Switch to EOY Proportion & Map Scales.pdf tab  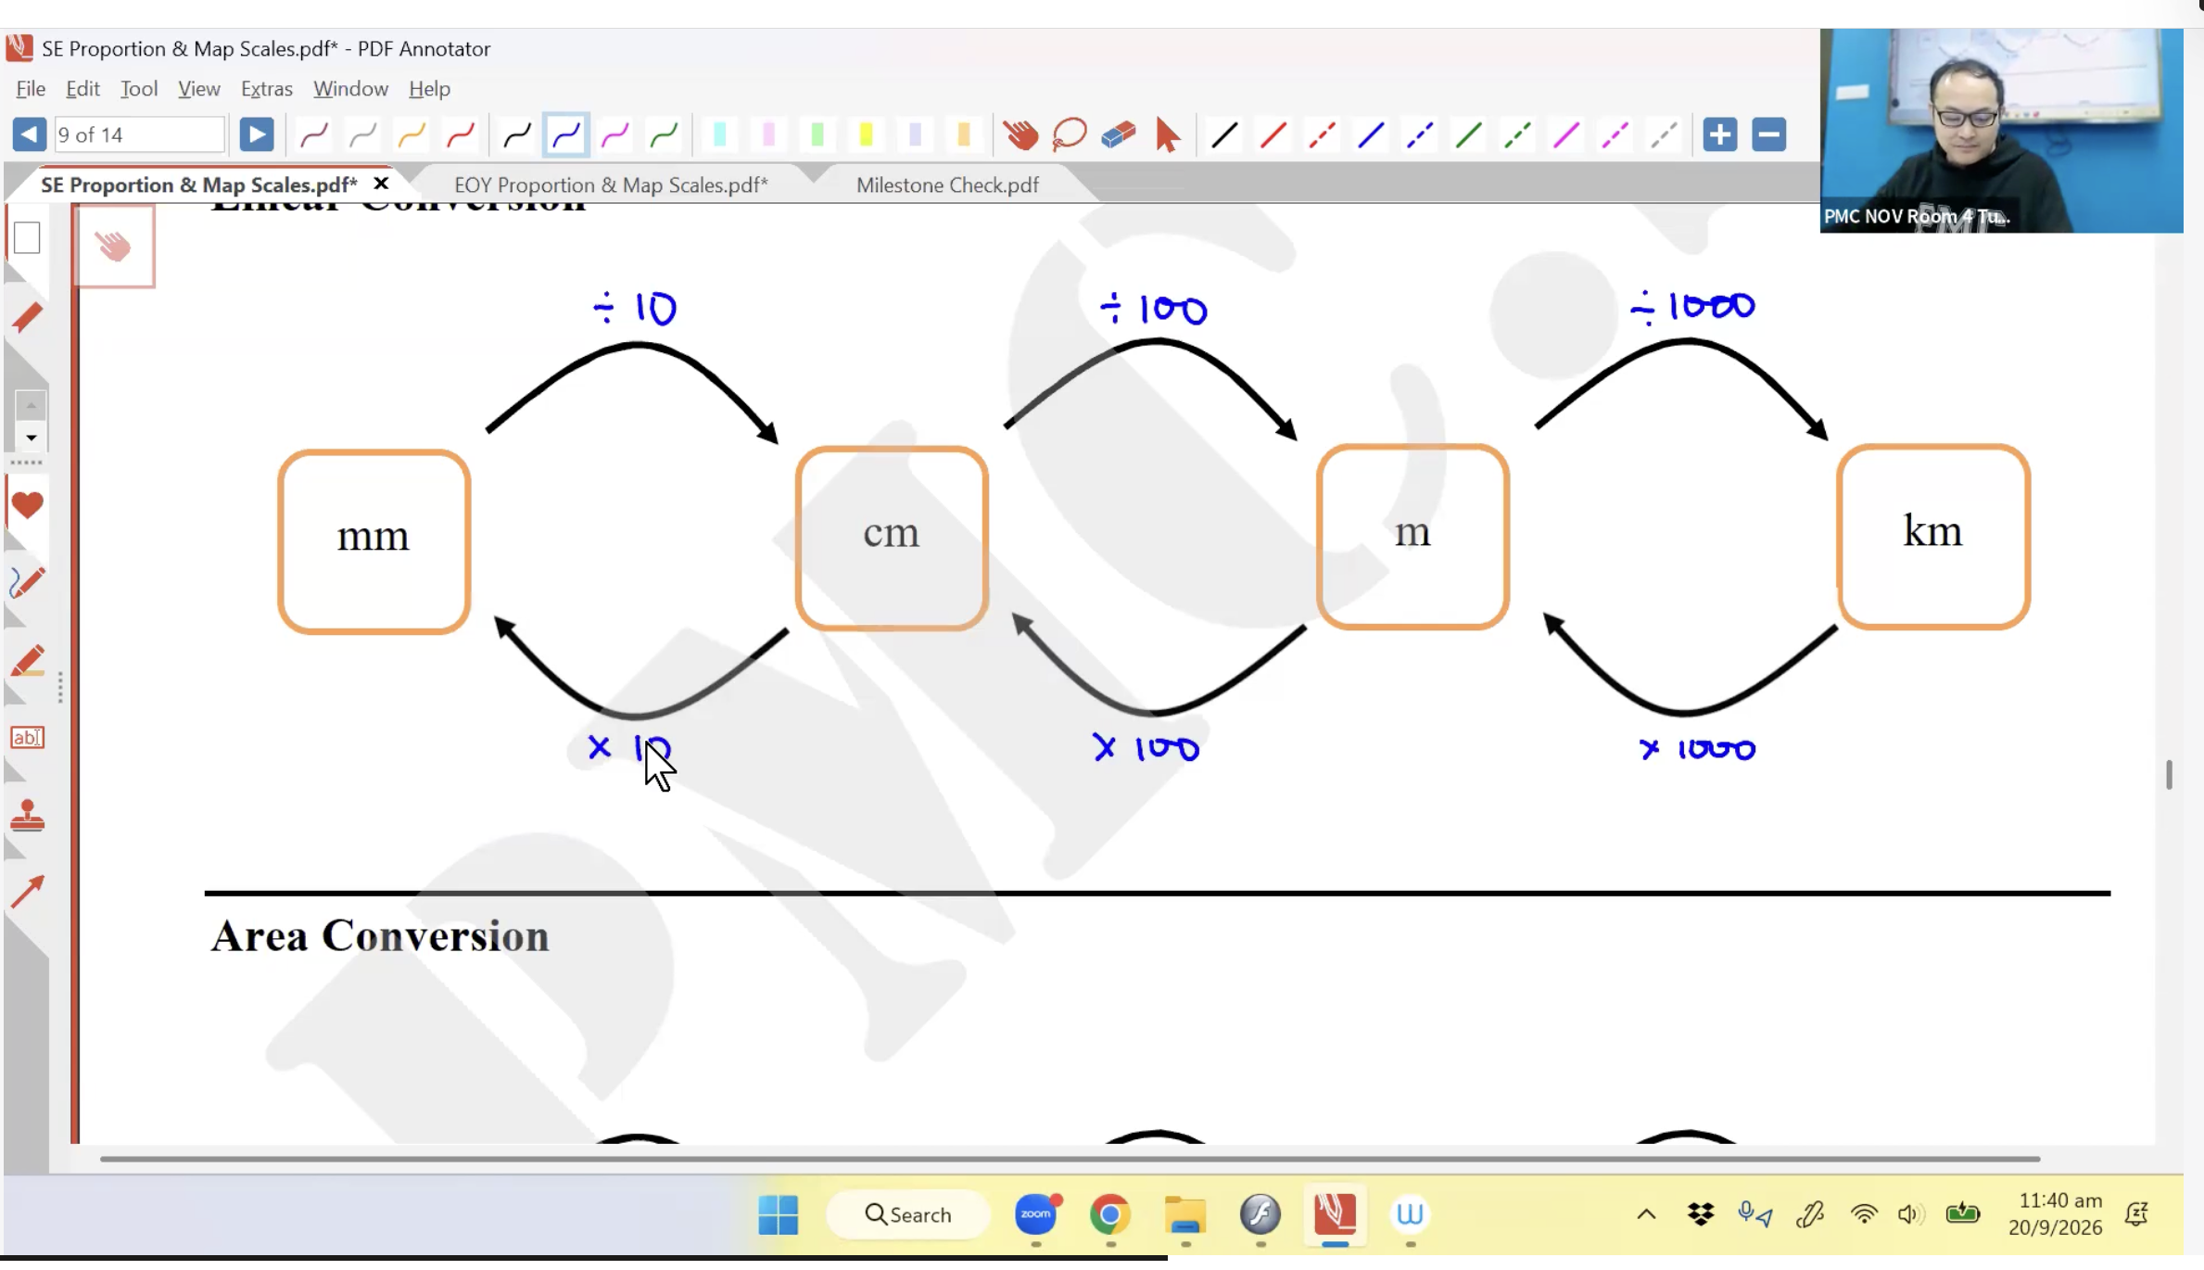[611, 185]
